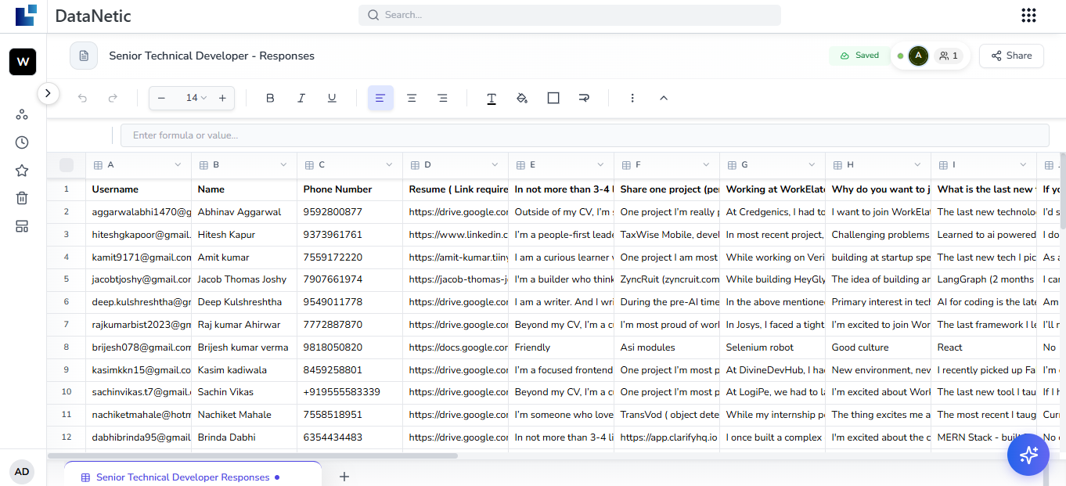Viewport: 1066px width, 486px height.
Task: Open version history in the sidebar
Action: click(x=22, y=142)
